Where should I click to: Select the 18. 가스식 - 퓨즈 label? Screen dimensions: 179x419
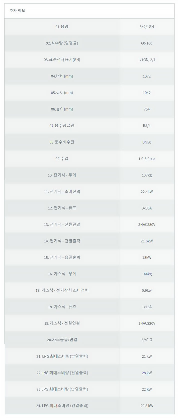(x=62, y=307)
